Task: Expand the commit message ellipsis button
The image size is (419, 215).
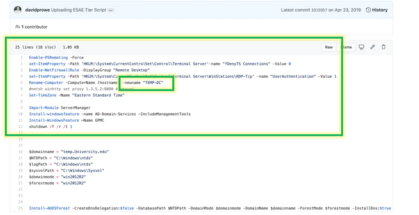Action: click(x=111, y=10)
